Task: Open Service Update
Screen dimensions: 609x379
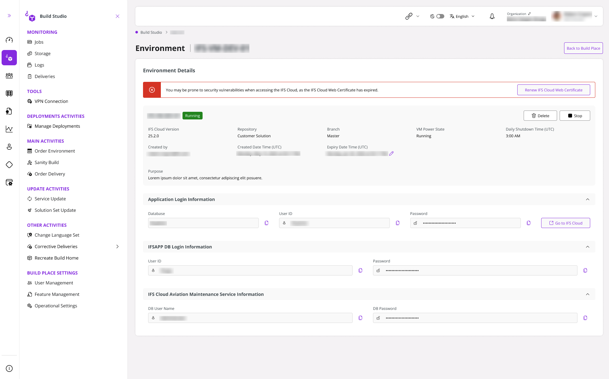Action: pyautogui.click(x=50, y=199)
